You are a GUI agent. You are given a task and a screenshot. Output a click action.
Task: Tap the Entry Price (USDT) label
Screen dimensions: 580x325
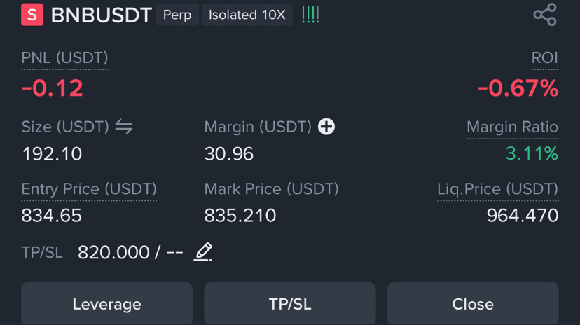click(89, 189)
